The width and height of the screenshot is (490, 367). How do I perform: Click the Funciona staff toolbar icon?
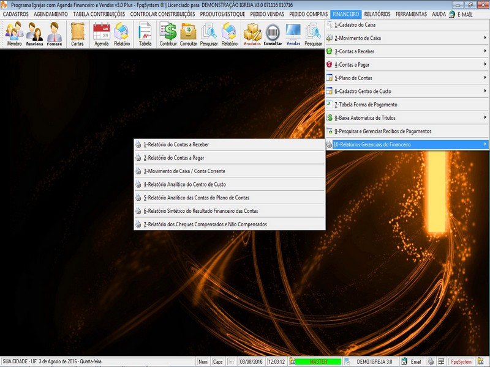(x=34, y=34)
